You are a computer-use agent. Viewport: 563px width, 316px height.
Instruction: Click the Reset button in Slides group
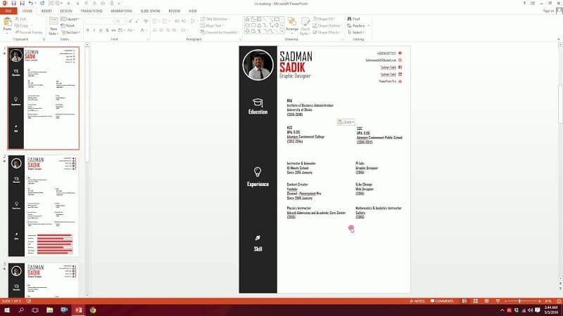69,25
